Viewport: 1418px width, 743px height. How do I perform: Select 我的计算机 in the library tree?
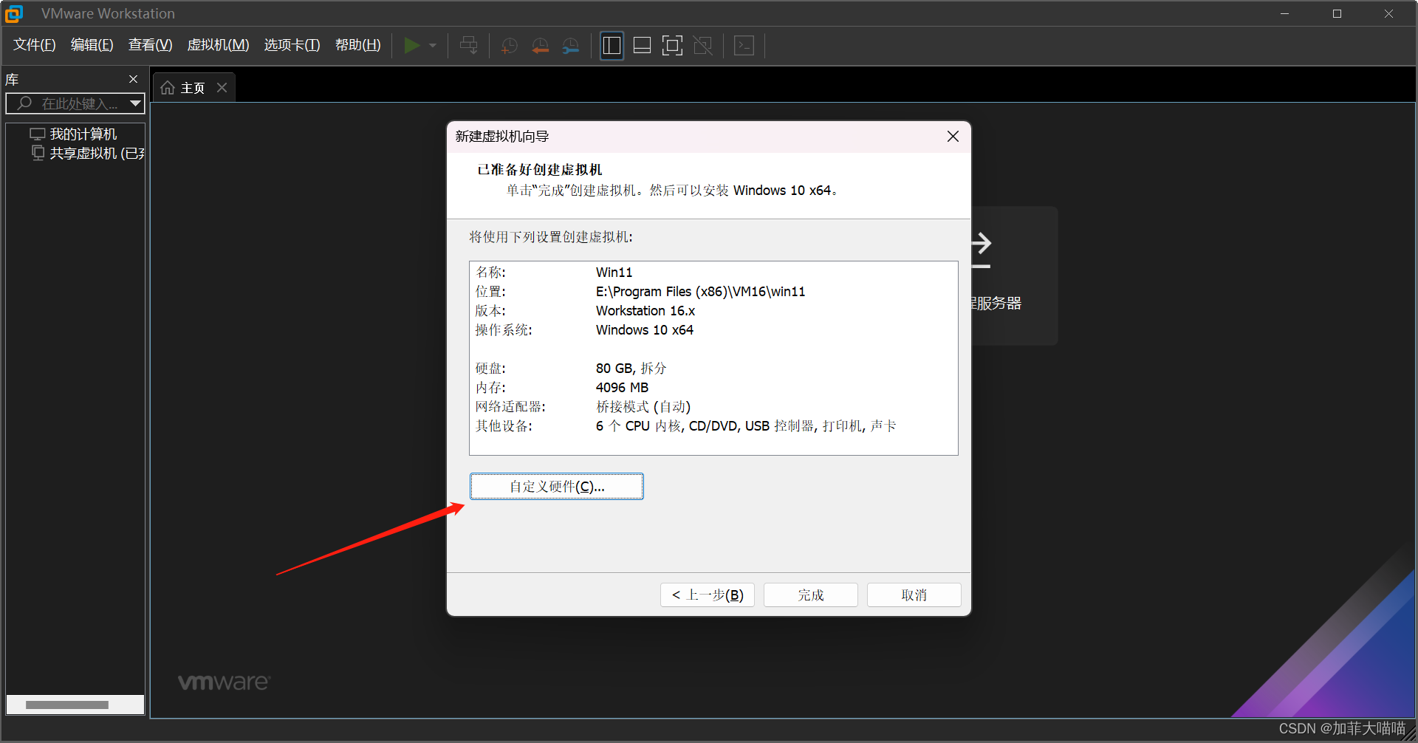(x=83, y=134)
